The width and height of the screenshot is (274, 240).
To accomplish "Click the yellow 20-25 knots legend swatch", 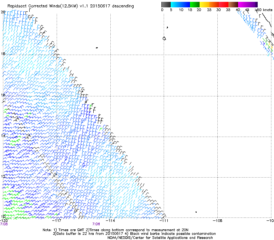I will pos(204,4).
